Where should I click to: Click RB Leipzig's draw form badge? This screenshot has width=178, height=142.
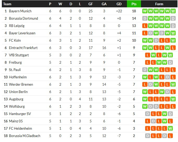point(173,26)
